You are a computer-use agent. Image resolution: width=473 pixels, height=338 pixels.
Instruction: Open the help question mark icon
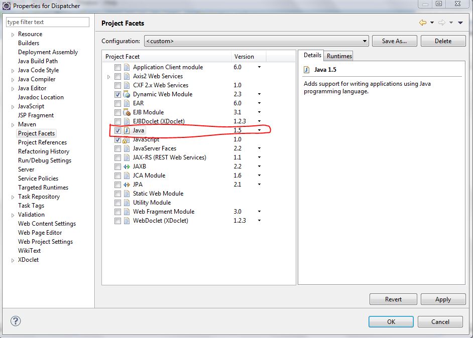pos(16,321)
